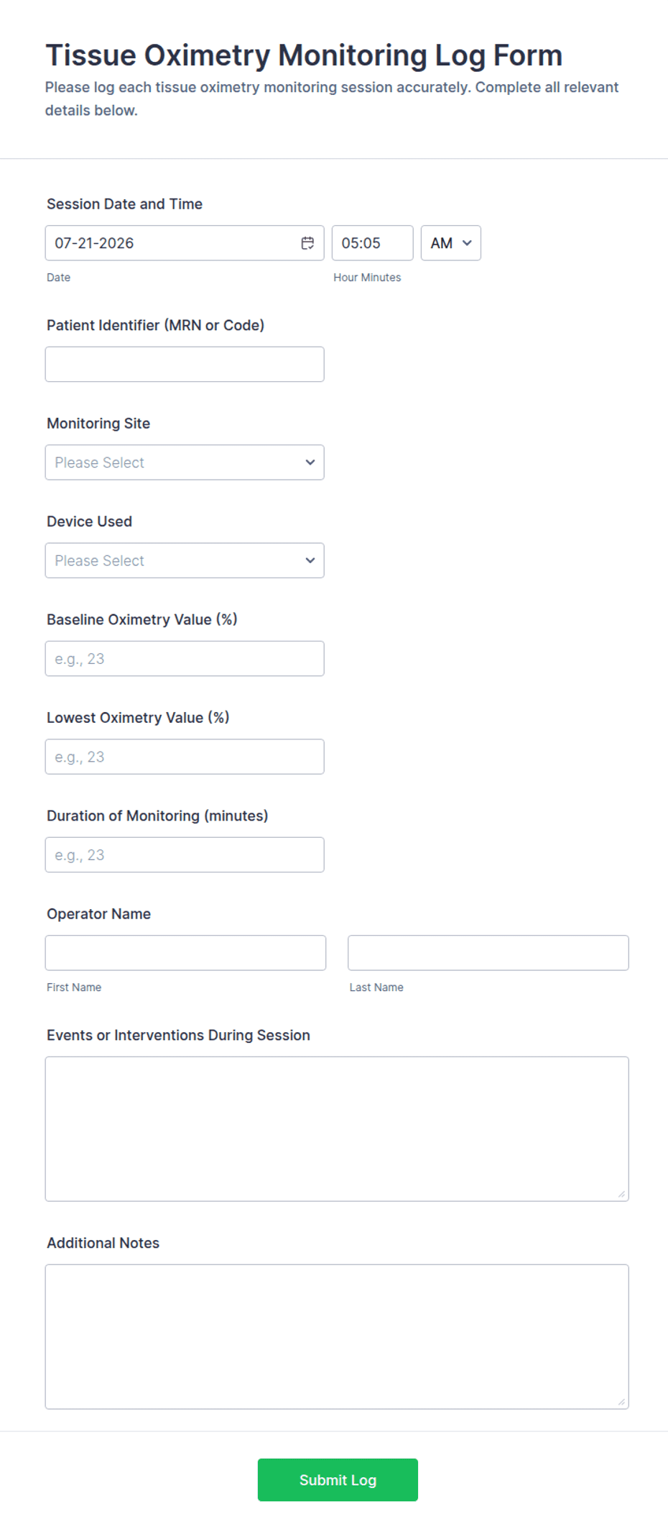
Task: Click the Monitoring Site dropdown chevron
Action: [310, 462]
